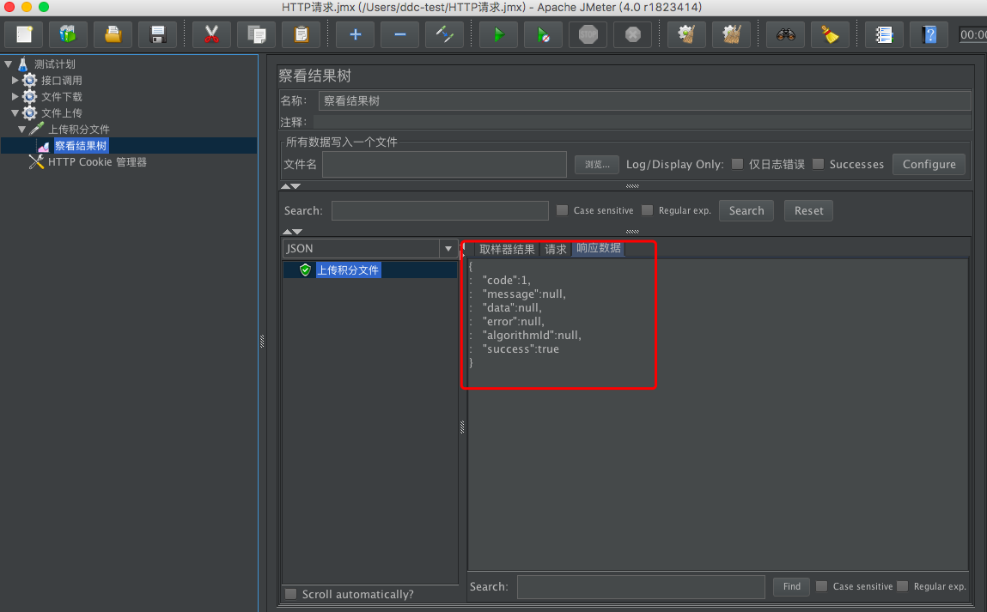Click the Shutdown test icon
987x612 pixels.
632,34
